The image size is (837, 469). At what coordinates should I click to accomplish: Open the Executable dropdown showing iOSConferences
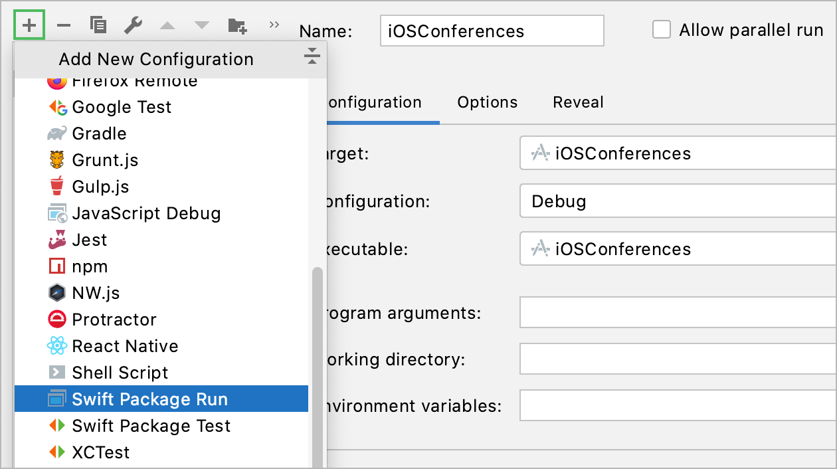[678, 249]
